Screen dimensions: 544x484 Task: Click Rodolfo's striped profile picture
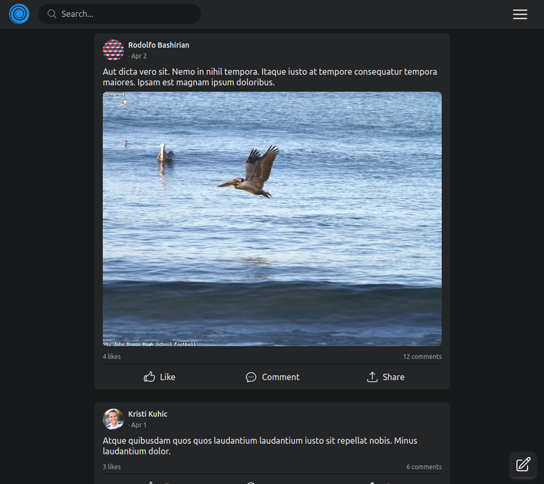point(113,50)
